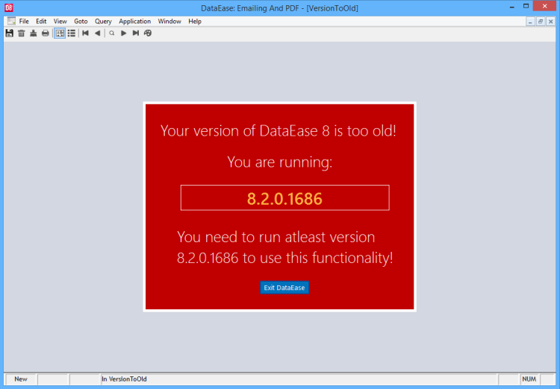Click 'Your version of DataEase 8 is too old!' text
The width and height of the screenshot is (560, 389).
coord(279,131)
